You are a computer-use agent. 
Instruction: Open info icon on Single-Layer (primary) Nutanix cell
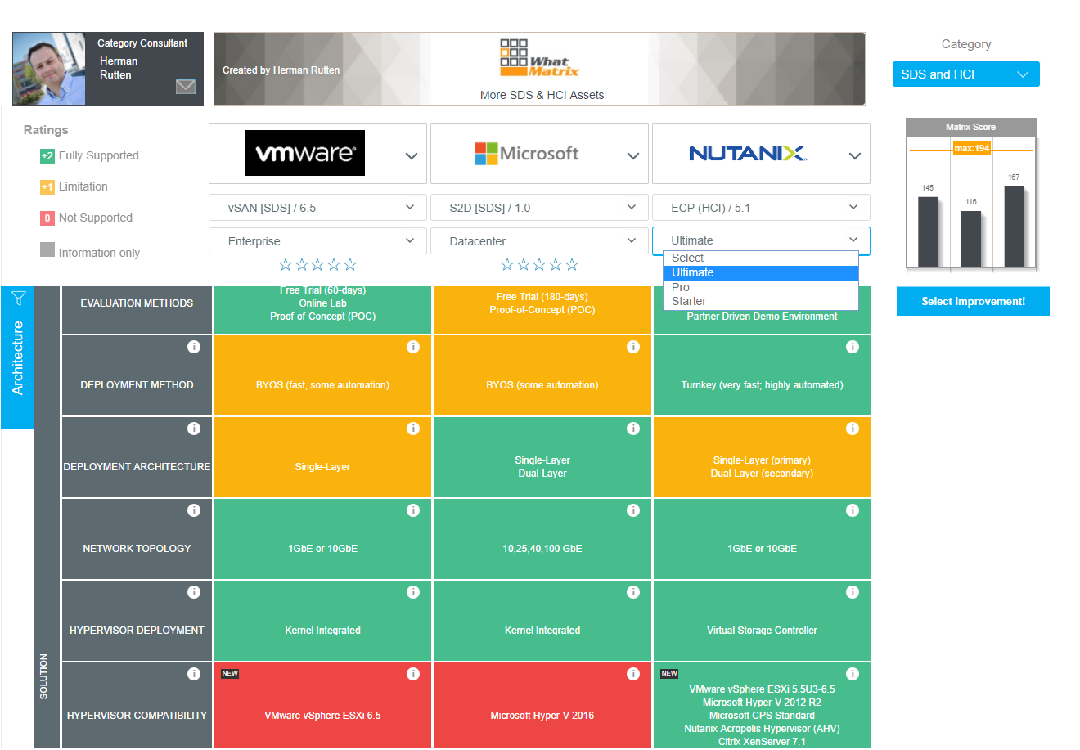(853, 429)
